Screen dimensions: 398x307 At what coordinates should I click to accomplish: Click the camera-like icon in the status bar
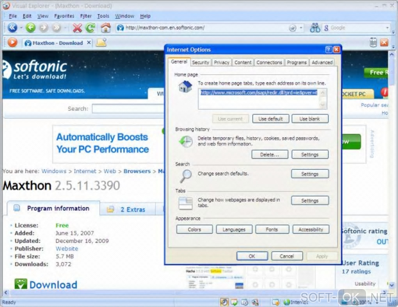(244, 302)
